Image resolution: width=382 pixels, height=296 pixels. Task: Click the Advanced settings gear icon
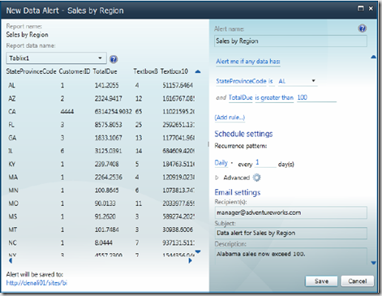click(256, 178)
